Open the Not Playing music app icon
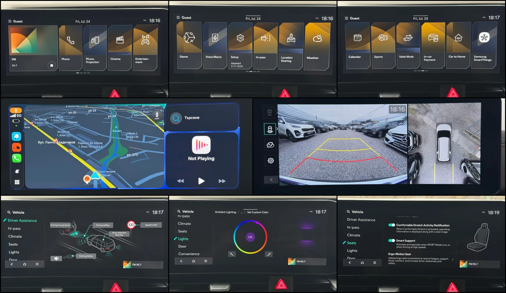The height and width of the screenshot is (293, 506). tap(201, 145)
